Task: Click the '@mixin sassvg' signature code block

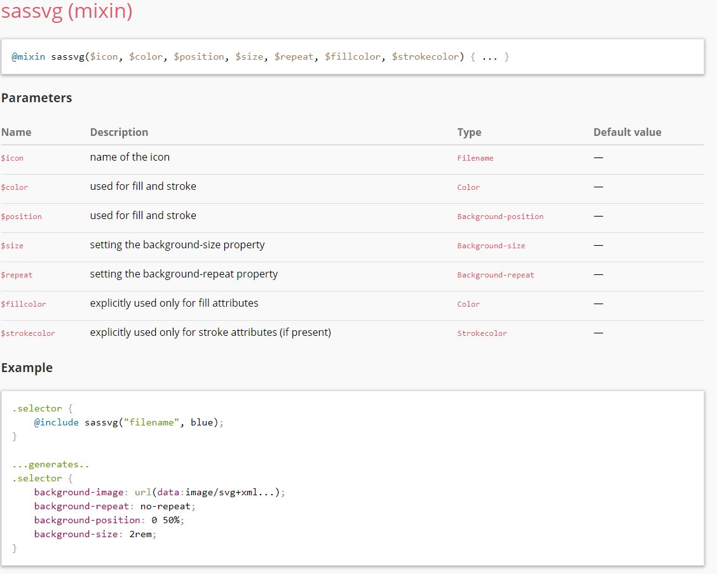Action: (353, 57)
